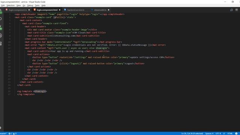Click the Ln 26, Col 26 cursor position
Viewport: 240px width, 135px height.
pos(192,133)
